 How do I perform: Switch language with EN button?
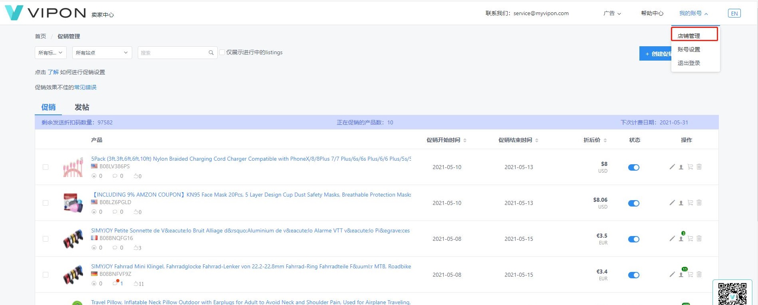(734, 13)
